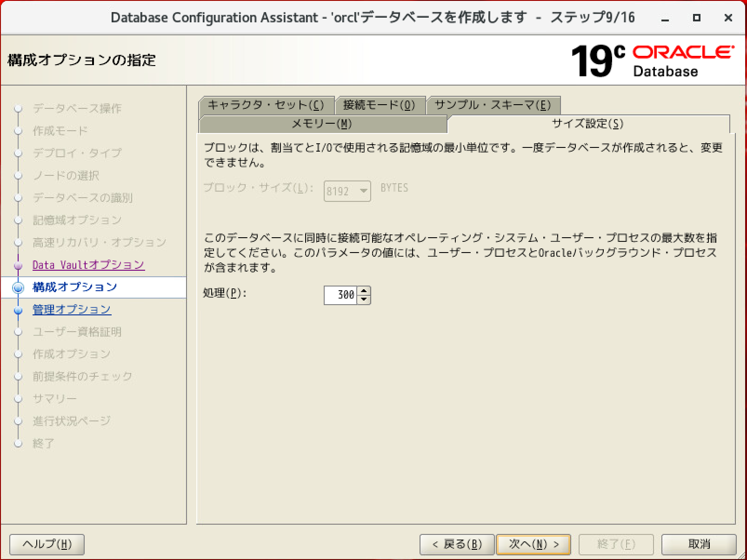
Task: Click the 終了(F) button
Action: click(x=616, y=544)
